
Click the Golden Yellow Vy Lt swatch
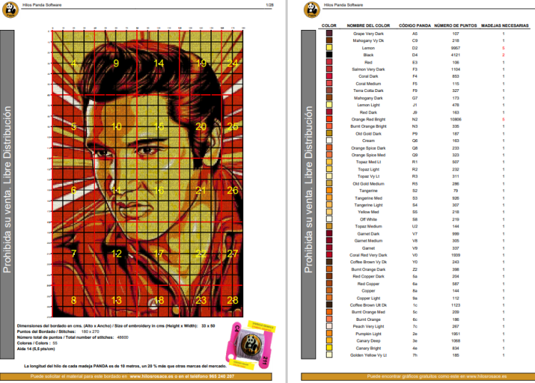(x=329, y=355)
